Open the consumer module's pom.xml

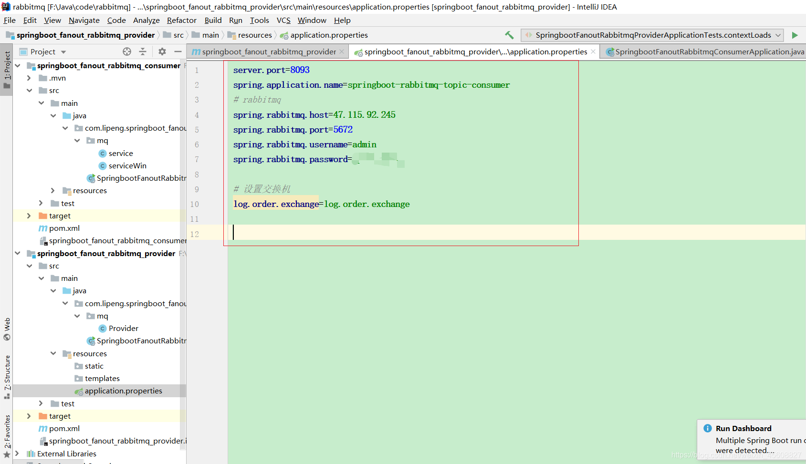[64, 228]
